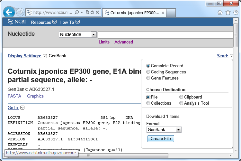Choose Clipboard as destination

click(181, 97)
